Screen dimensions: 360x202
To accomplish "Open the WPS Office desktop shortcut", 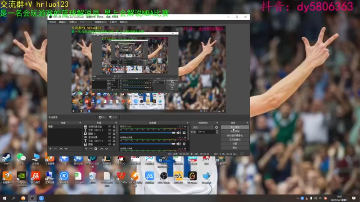I will click(x=121, y=178).
